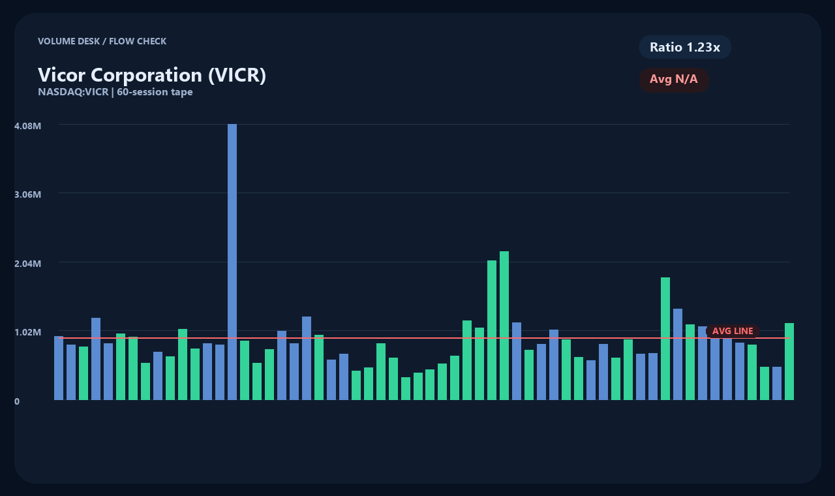Click the VOLUME DESK / FLOW CHECK header

coord(102,41)
